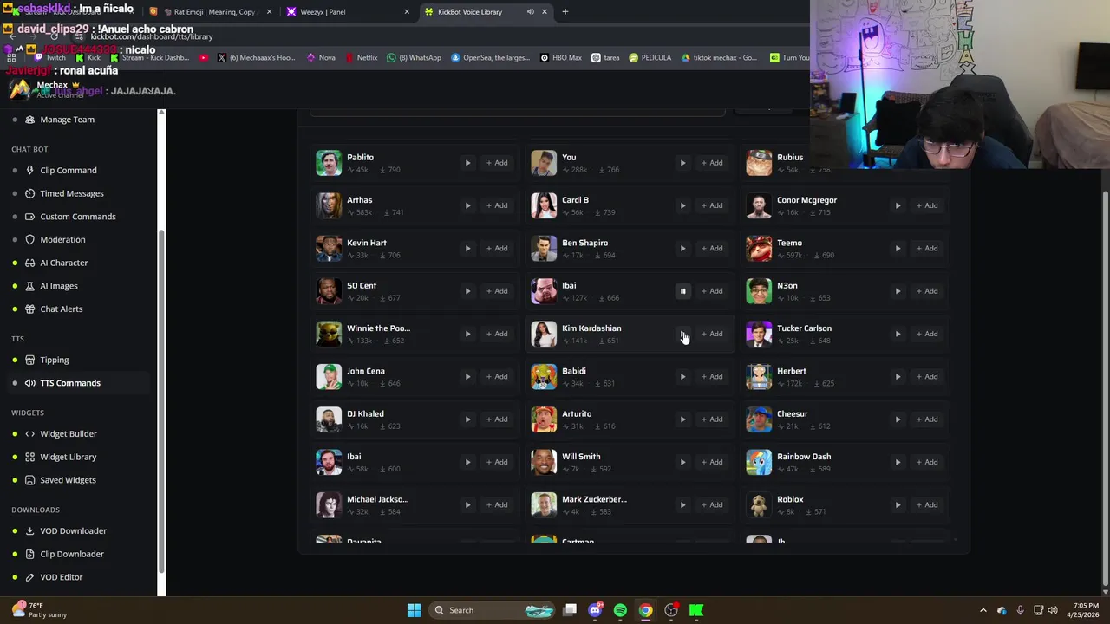Viewport: 1110px width, 624px height.
Task: Open a new browser tab
Action: click(x=565, y=12)
